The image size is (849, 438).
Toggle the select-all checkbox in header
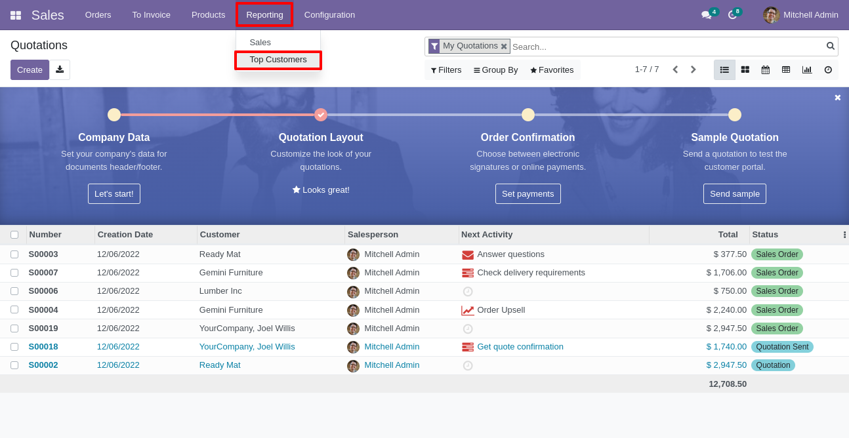[x=14, y=235]
